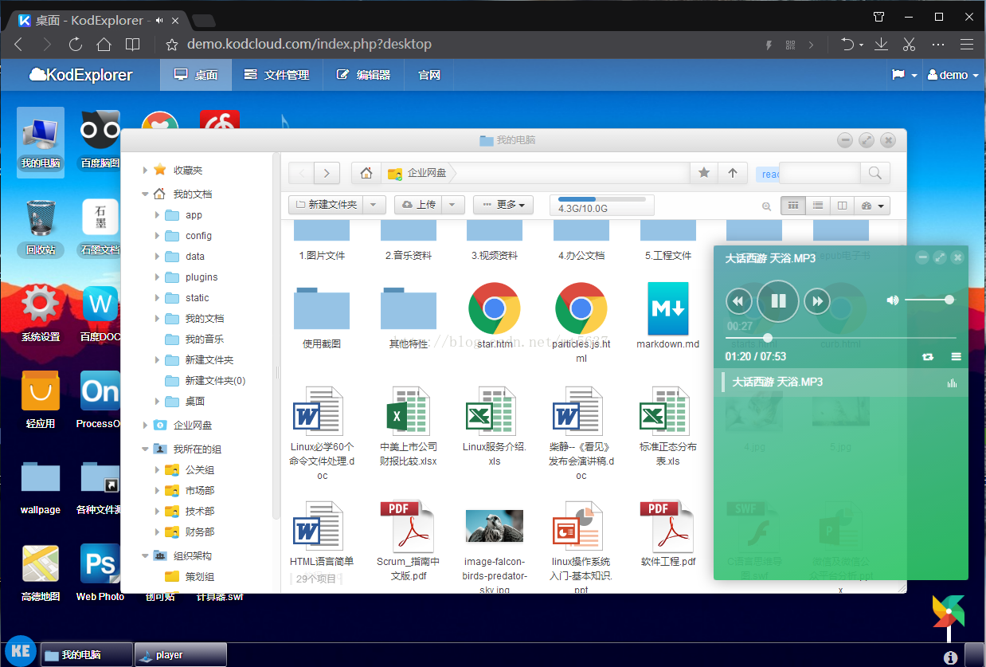
Task: Select the 技术部 group in the tree
Action: [x=199, y=512]
